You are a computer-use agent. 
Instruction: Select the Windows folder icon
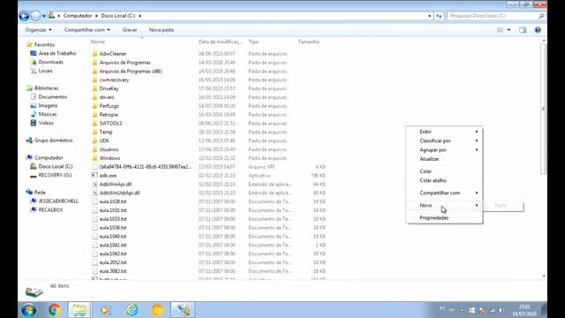[94, 158]
